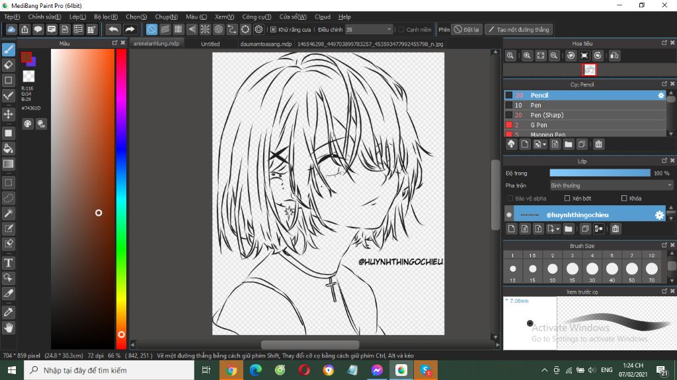The image size is (677, 380).
Task: Enable parallel lines snap guide
Action: click(165, 29)
